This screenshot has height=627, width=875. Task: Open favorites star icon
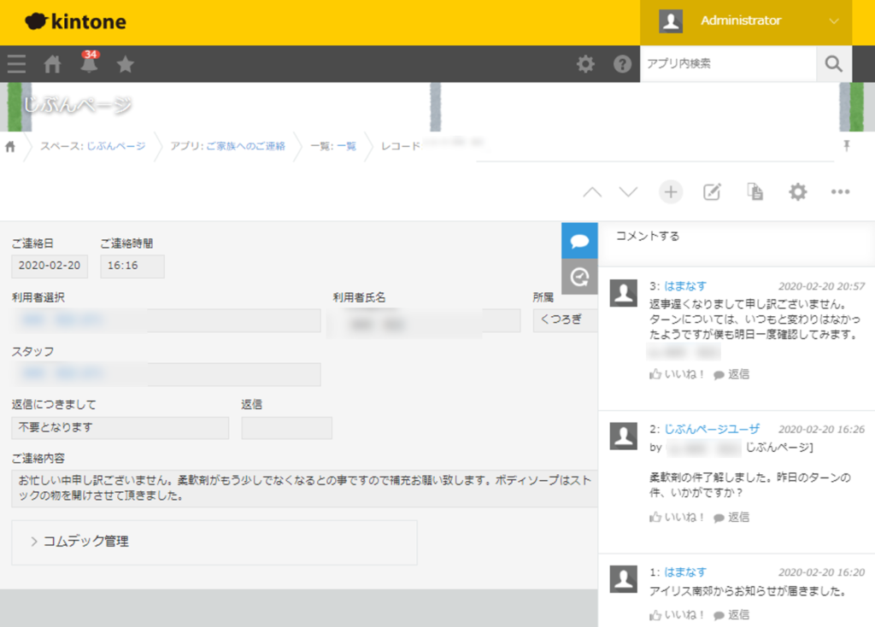(x=125, y=64)
